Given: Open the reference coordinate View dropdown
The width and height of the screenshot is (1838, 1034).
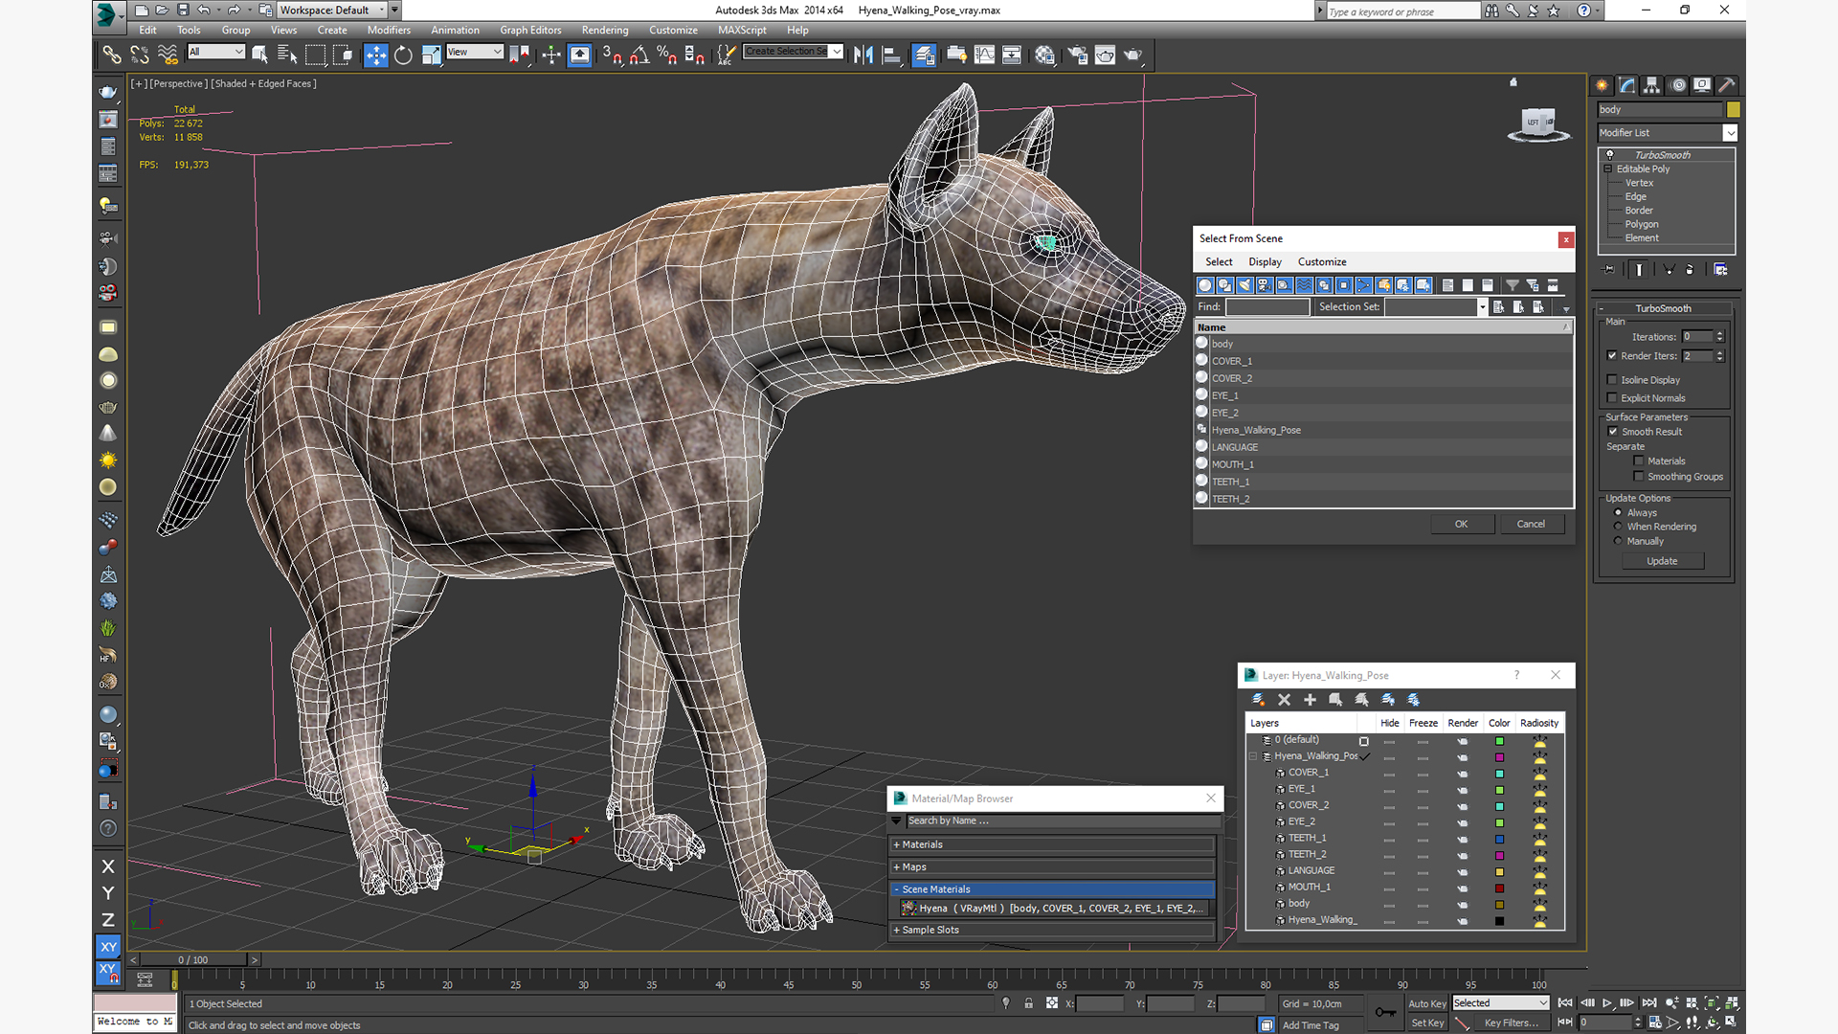Looking at the screenshot, I should pos(475,52).
